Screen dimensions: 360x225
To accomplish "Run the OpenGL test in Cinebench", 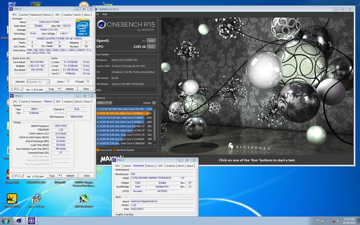I will coord(151,40).
